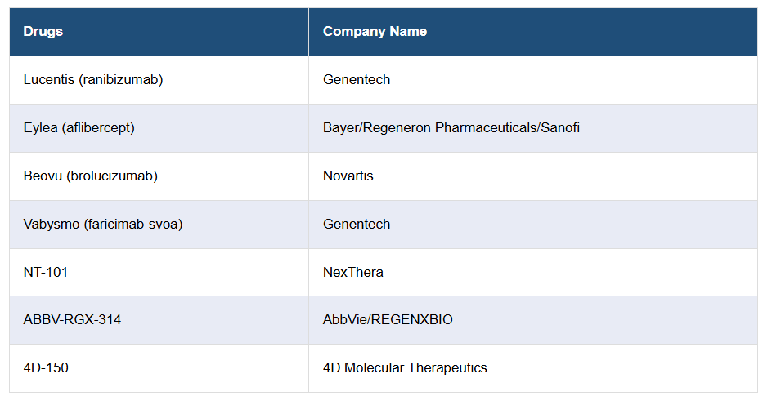Click the AbbVie/REGENXBIO company cell
This screenshot has width=763, height=396.
[388, 320]
